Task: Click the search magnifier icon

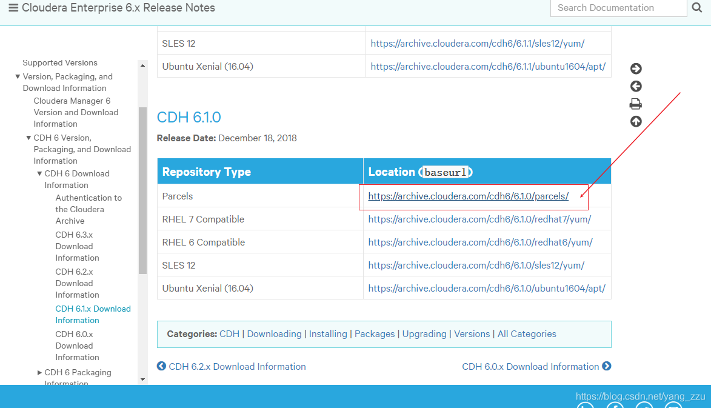Action: tap(697, 8)
